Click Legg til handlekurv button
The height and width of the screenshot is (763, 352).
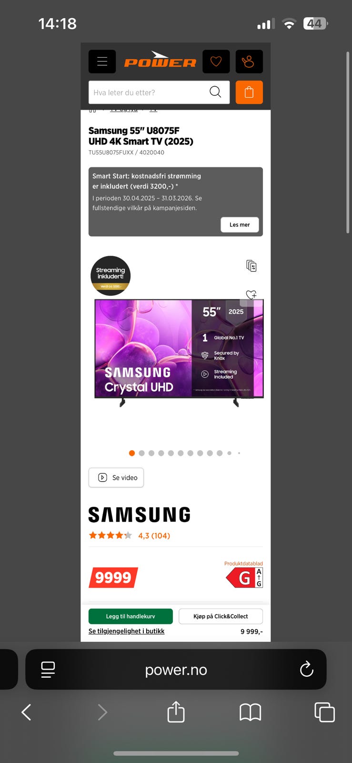(131, 616)
